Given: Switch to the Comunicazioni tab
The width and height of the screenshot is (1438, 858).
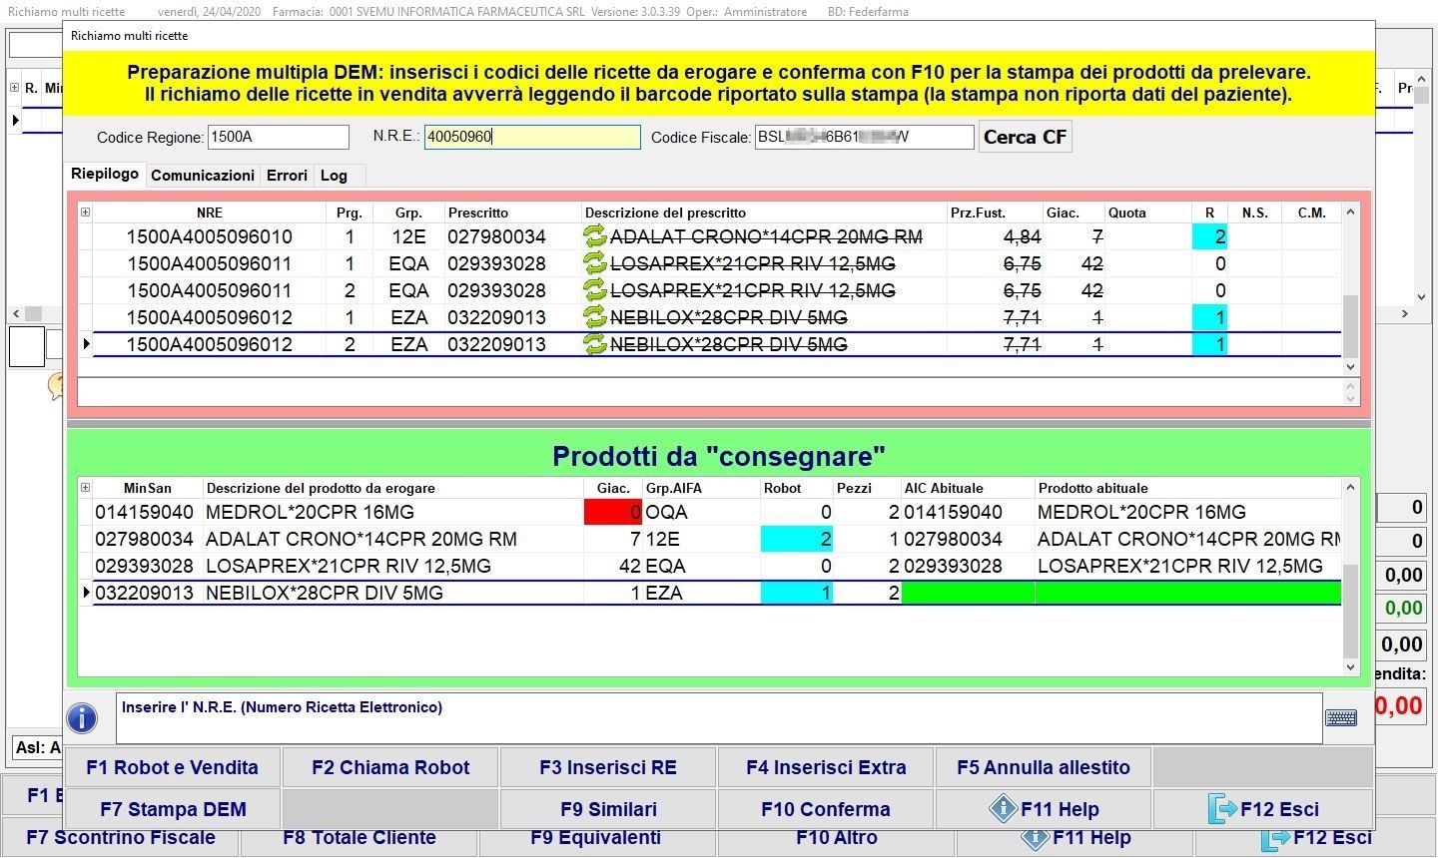Looking at the screenshot, I should pyautogui.click(x=203, y=176).
